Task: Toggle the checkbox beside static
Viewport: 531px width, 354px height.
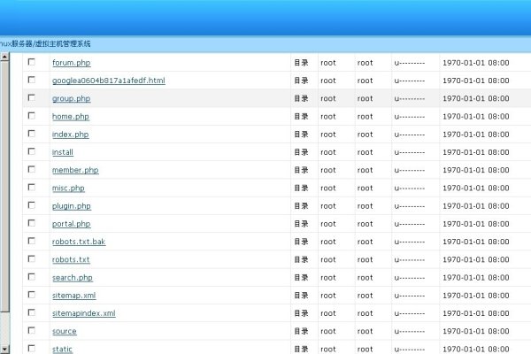Action: tap(32, 349)
